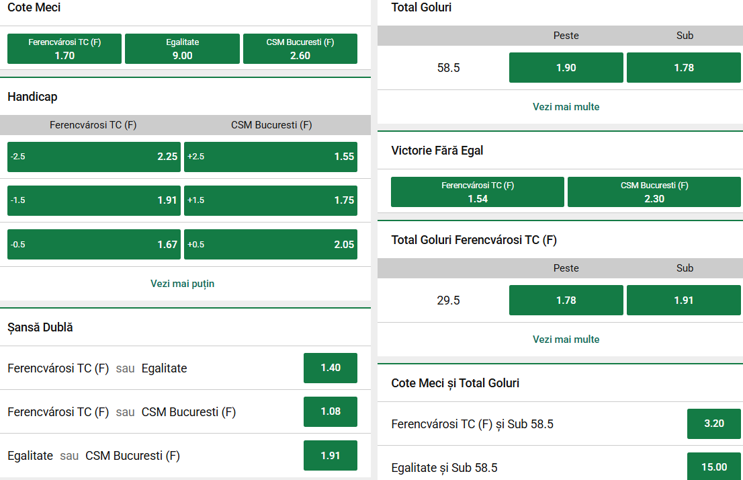Screen dimensions: 743x480
Task: Select Egalitate odds 9.00 in Cote Meci
Action: click(x=182, y=49)
